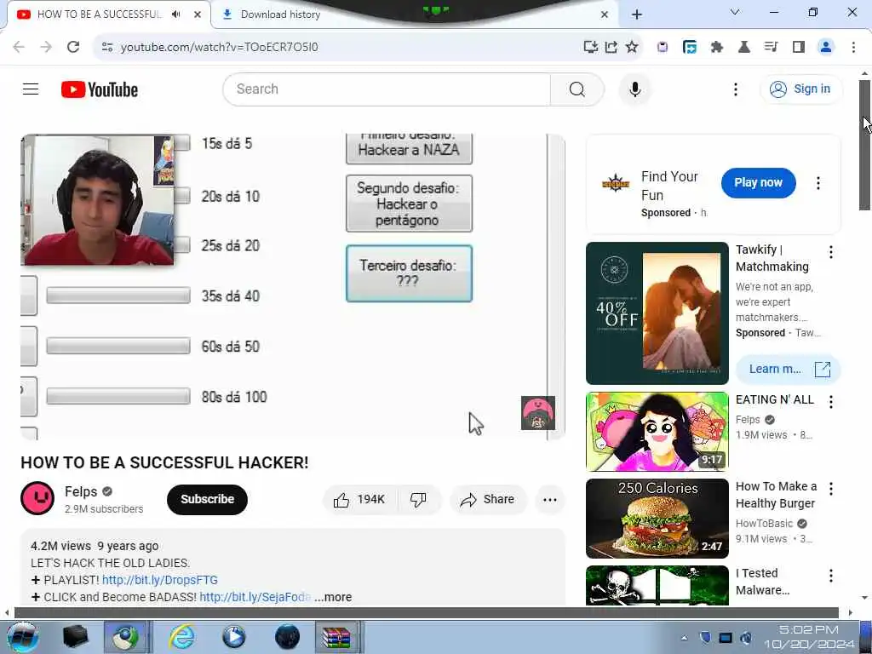The image size is (872, 654).
Task: Open the Chrome profile avatar
Action: 826,47
